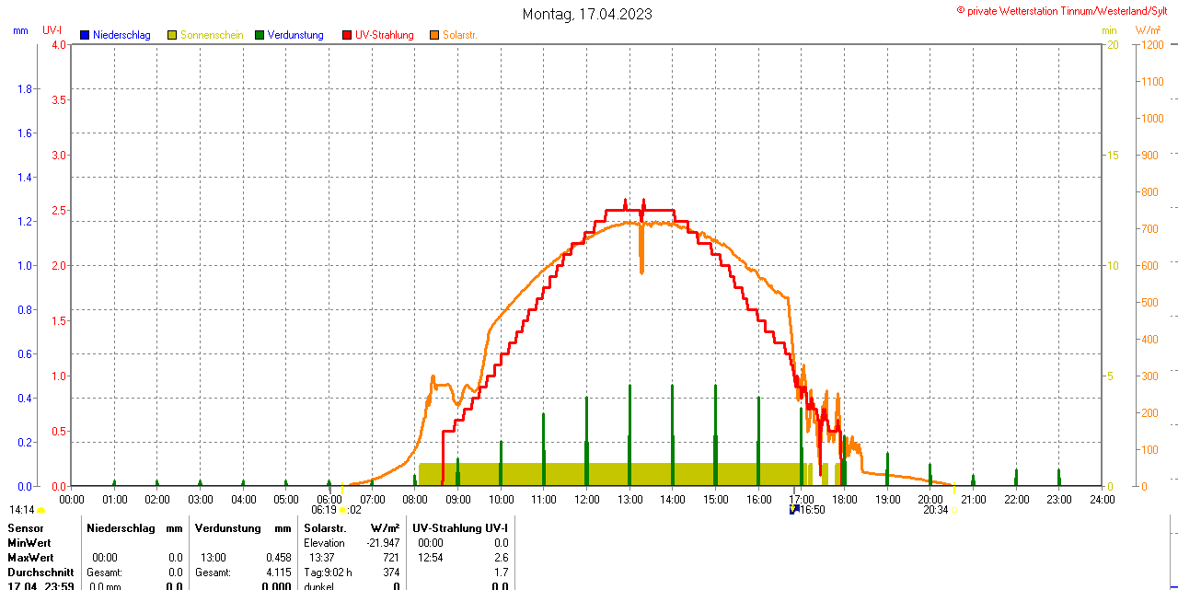The width and height of the screenshot is (1178, 590).
Task: Click the Montag, 17.04.2023 chart title
Action: click(588, 14)
